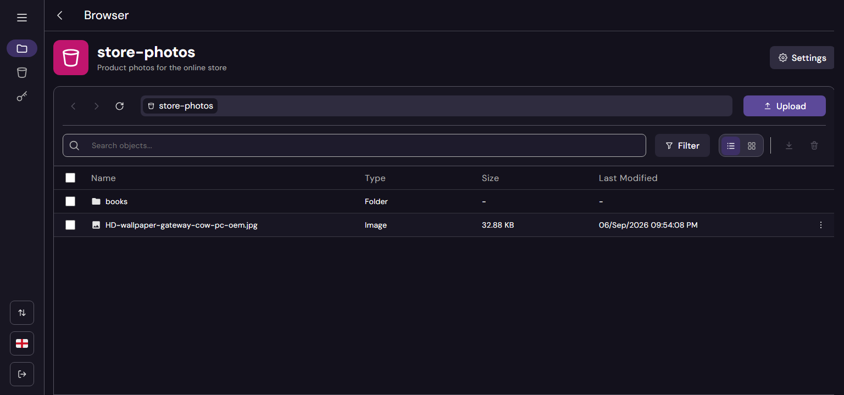The image size is (844, 395).
Task: Navigate back in the path toolbar
Action: click(x=73, y=106)
